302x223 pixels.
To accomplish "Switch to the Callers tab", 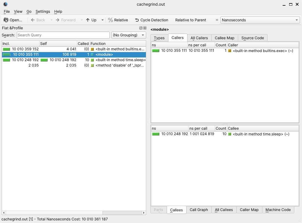I will [x=177, y=38].
